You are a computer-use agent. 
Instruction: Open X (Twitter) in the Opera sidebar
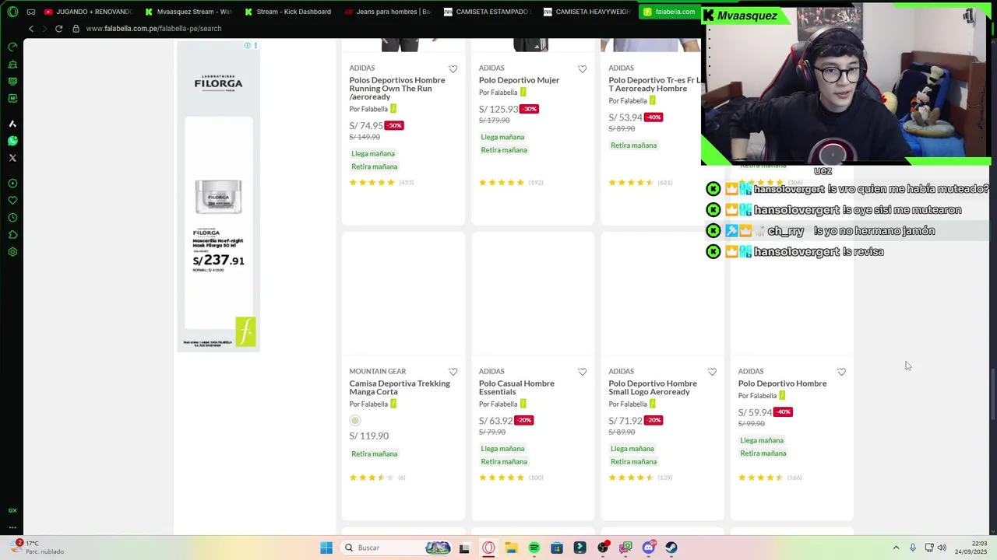click(x=12, y=158)
